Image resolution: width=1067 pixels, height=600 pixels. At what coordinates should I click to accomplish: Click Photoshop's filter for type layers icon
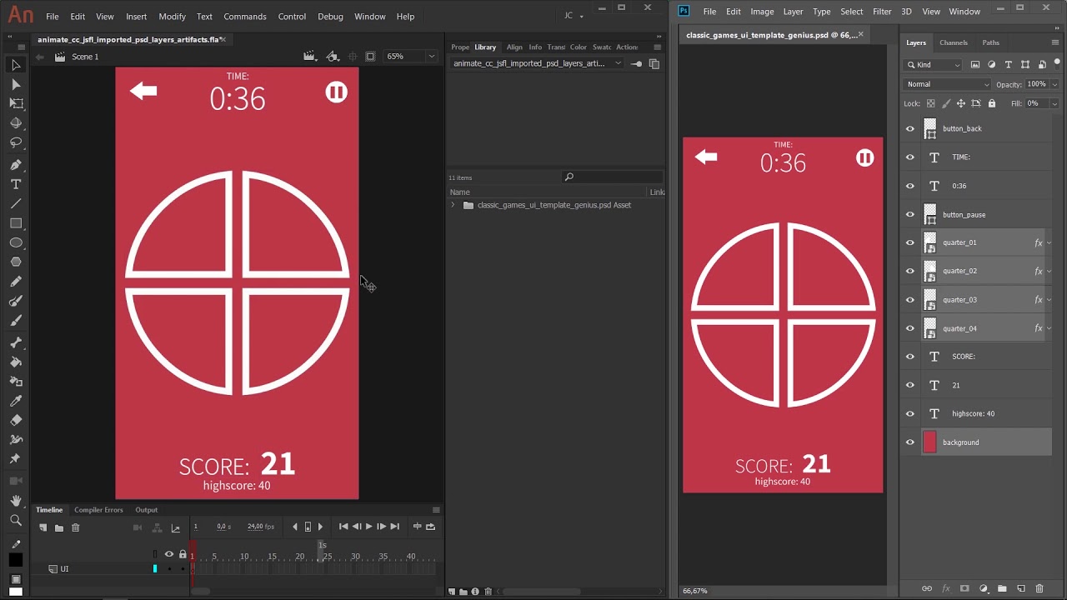tap(1009, 65)
